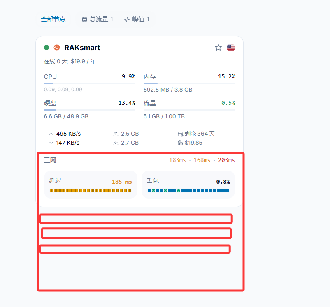Click the Ubuntu OS icon
Viewport: 330px width, 307px height.
pyautogui.click(x=57, y=48)
